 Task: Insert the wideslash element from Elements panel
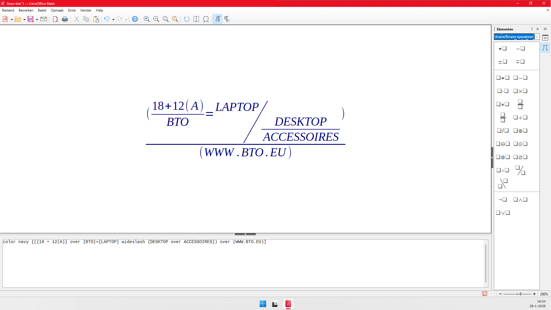tap(520, 170)
